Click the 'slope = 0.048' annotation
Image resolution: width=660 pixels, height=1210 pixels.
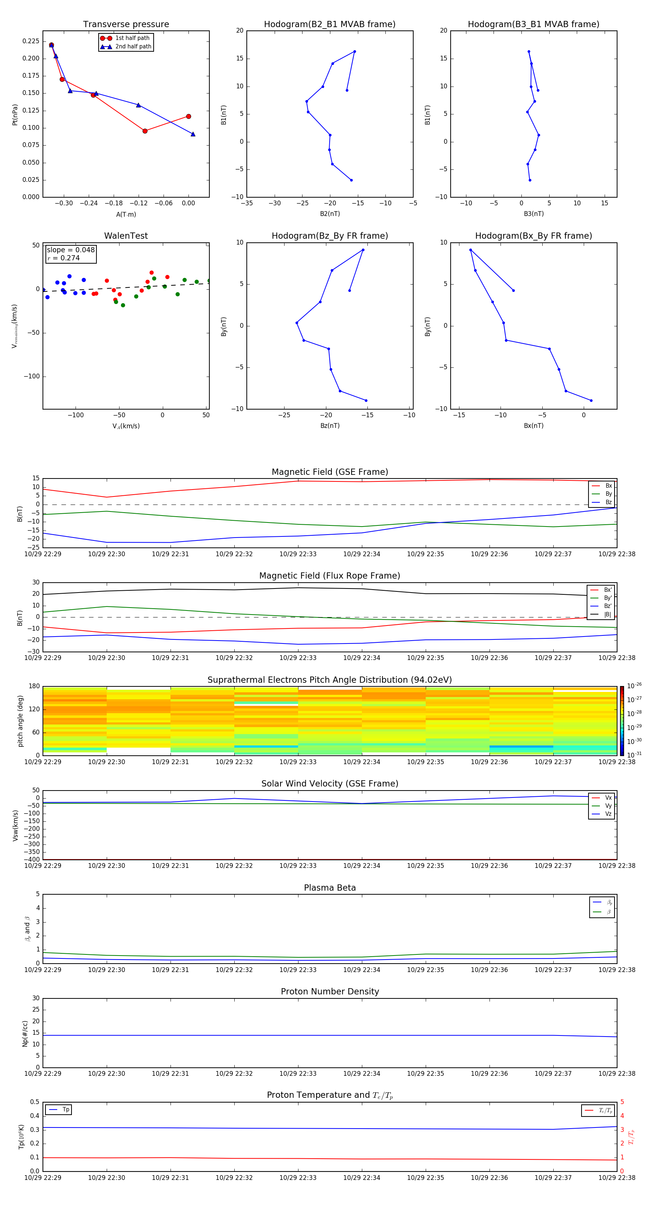70,250
